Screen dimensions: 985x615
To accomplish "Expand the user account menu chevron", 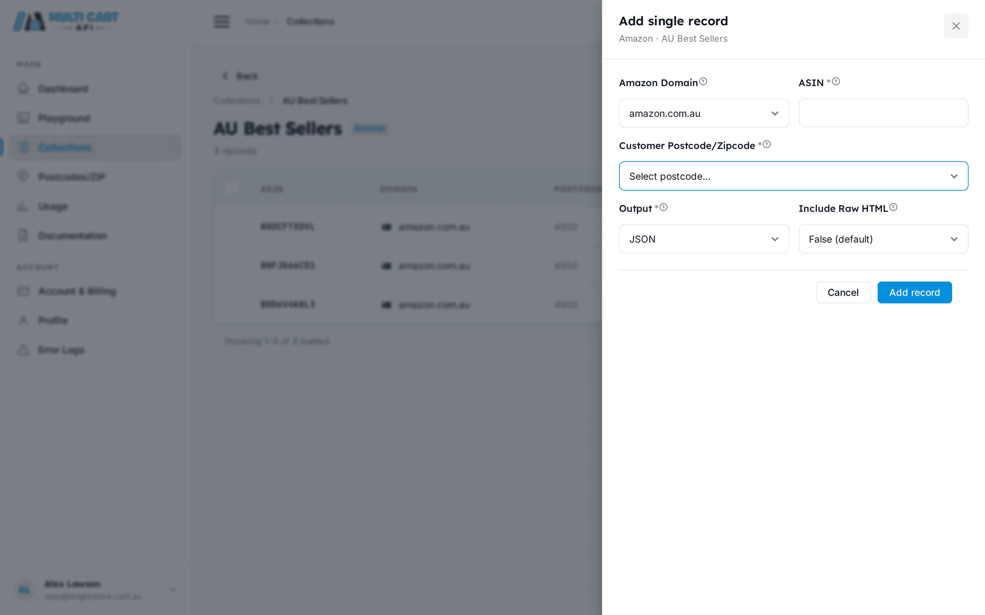I will [x=173, y=589].
